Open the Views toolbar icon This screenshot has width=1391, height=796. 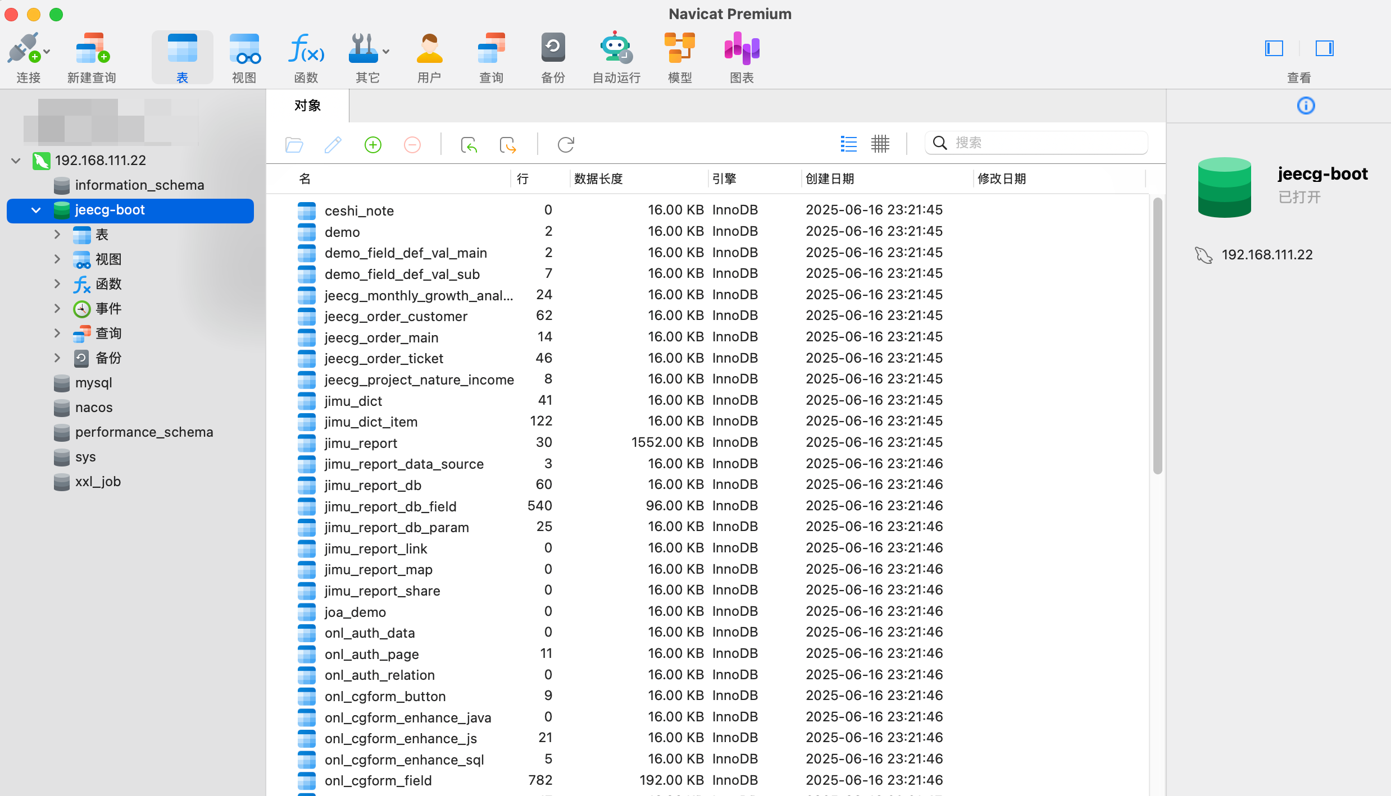pyautogui.click(x=244, y=49)
